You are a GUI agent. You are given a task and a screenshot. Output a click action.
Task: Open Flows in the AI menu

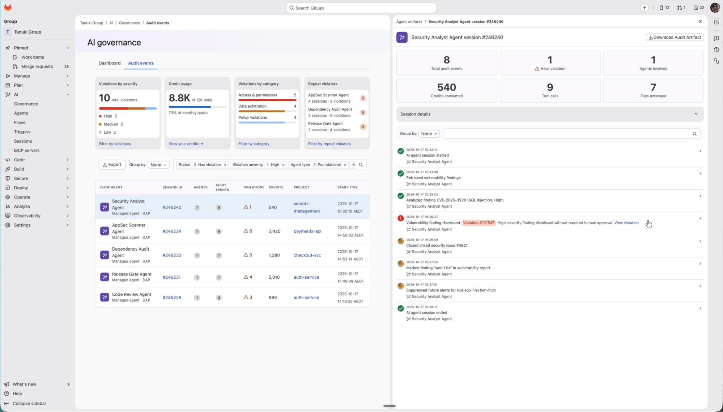click(20, 123)
